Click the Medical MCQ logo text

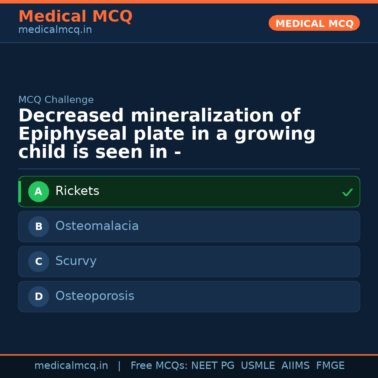76,16
